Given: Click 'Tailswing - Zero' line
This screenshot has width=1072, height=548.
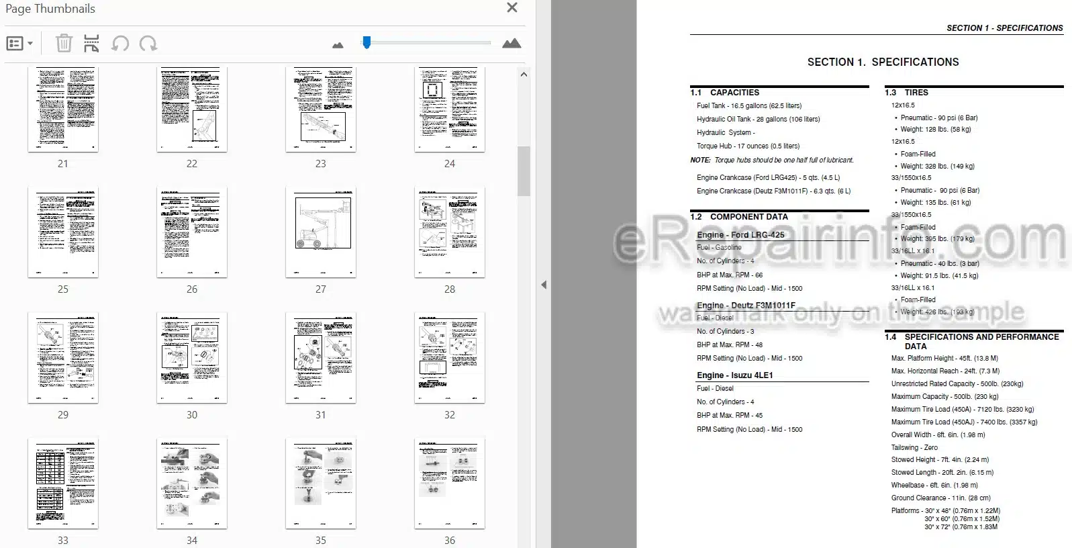Looking at the screenshot, I should coord(914,448).
